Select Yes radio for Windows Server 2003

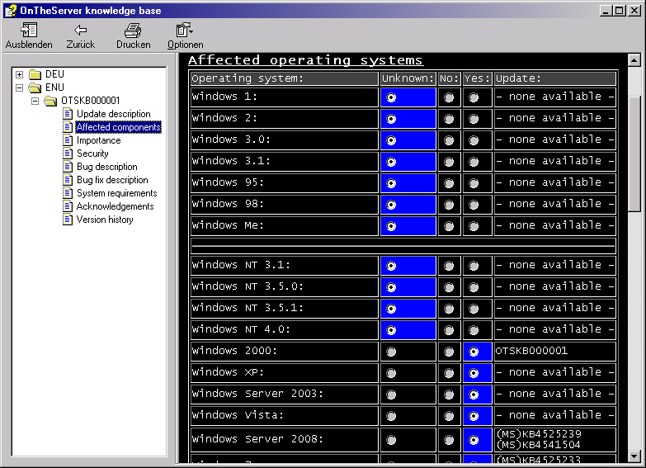click(474, 395)
